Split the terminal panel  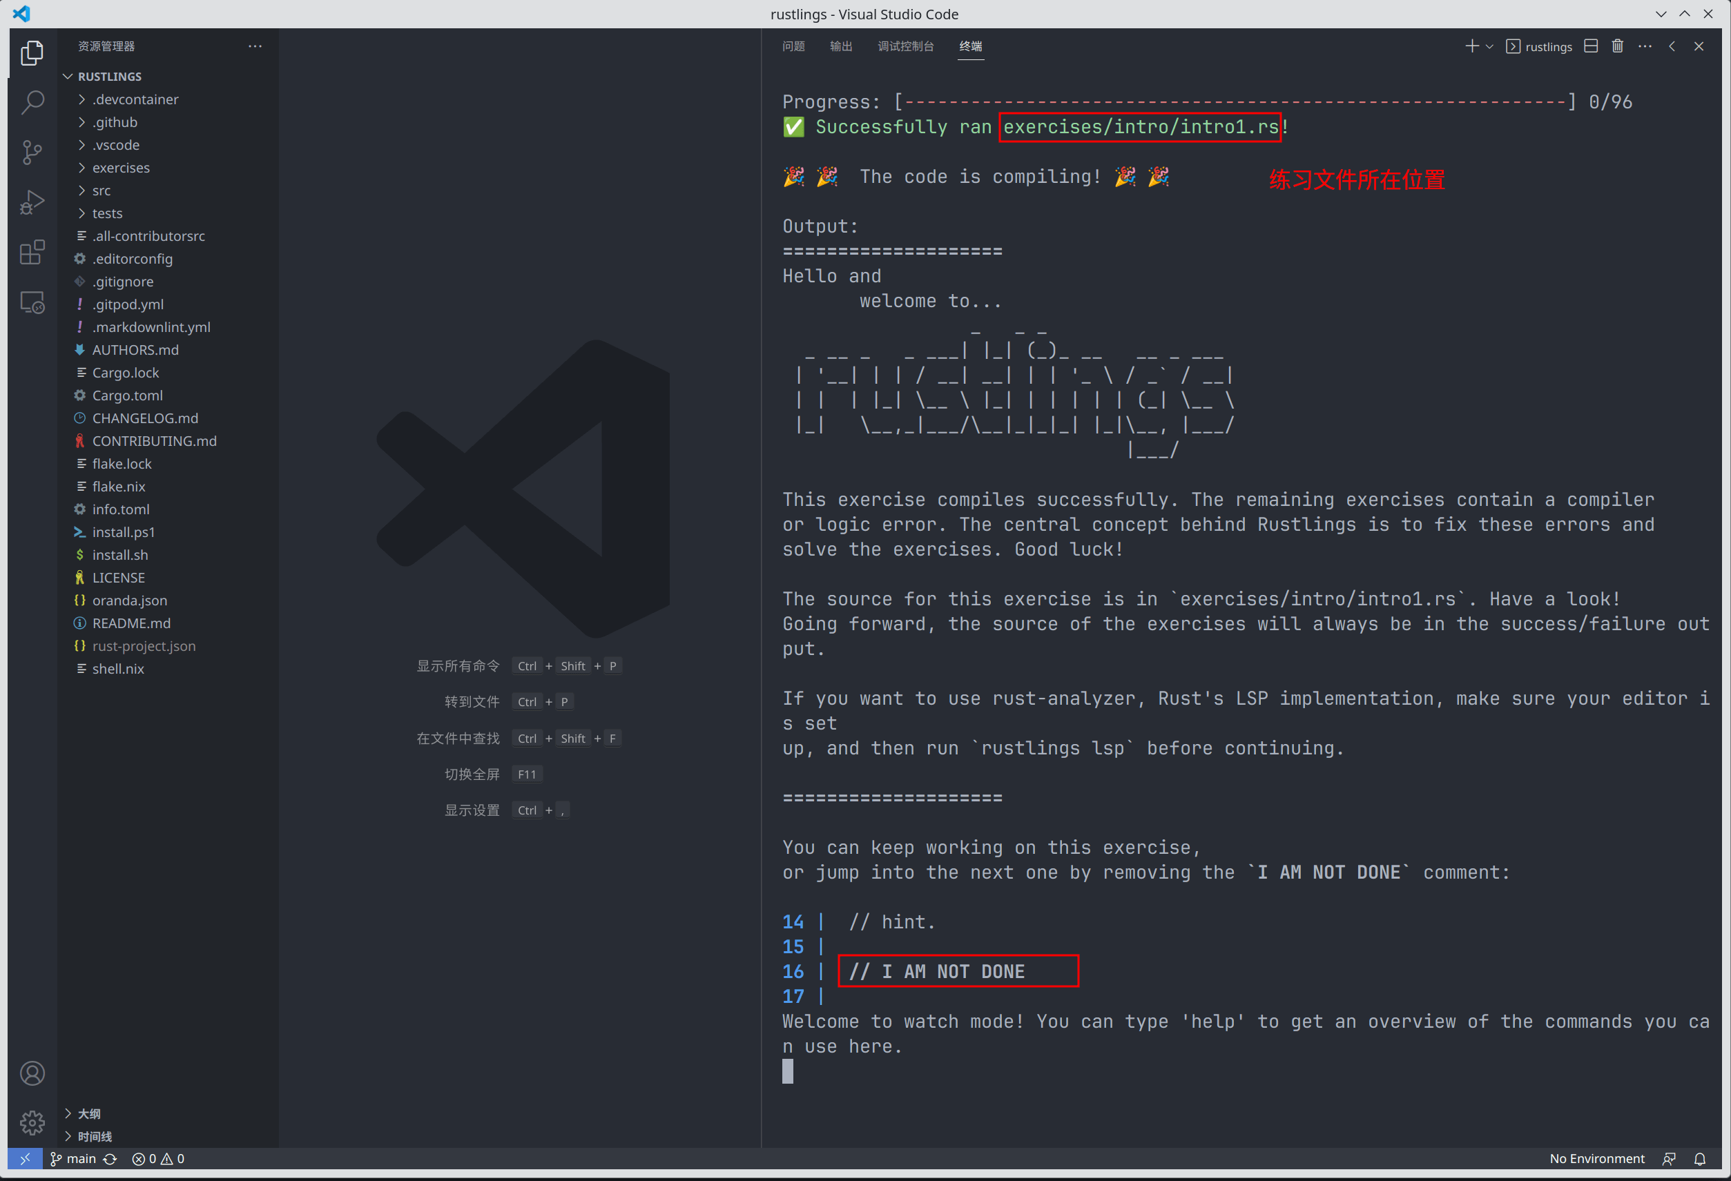(x=1591, y=46)
